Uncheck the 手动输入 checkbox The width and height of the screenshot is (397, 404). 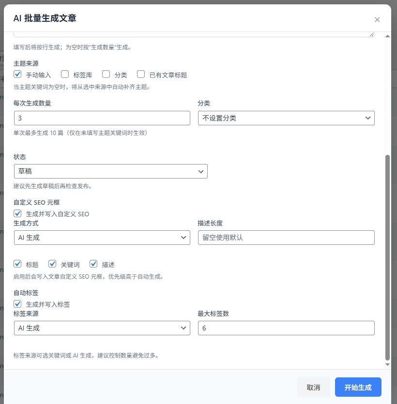[18, 75]
